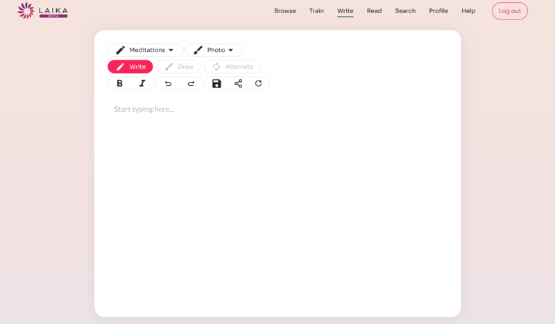Screen dimensions: 555x324
Task: Toggle bold text formatting
Action: click(119, 83)
